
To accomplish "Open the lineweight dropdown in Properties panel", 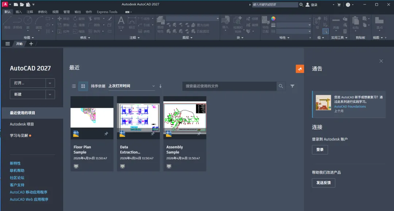I will point(293,25).
